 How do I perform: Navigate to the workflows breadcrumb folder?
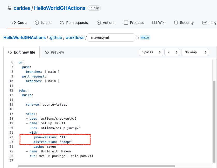point(75,37)
